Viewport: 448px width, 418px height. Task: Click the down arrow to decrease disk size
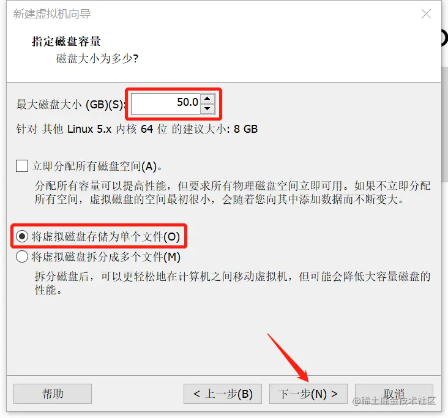(207, 108)
